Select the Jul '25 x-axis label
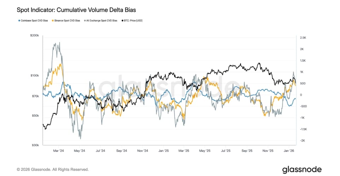Image resolution: width=340 pixels, height=176 pixels. tap(226, 151)
